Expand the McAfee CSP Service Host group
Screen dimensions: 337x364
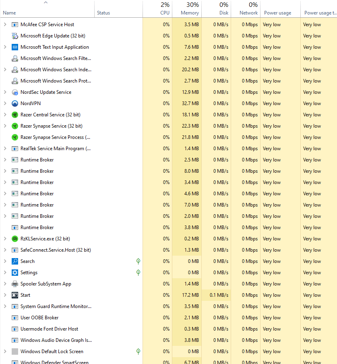tap(5, 25)
